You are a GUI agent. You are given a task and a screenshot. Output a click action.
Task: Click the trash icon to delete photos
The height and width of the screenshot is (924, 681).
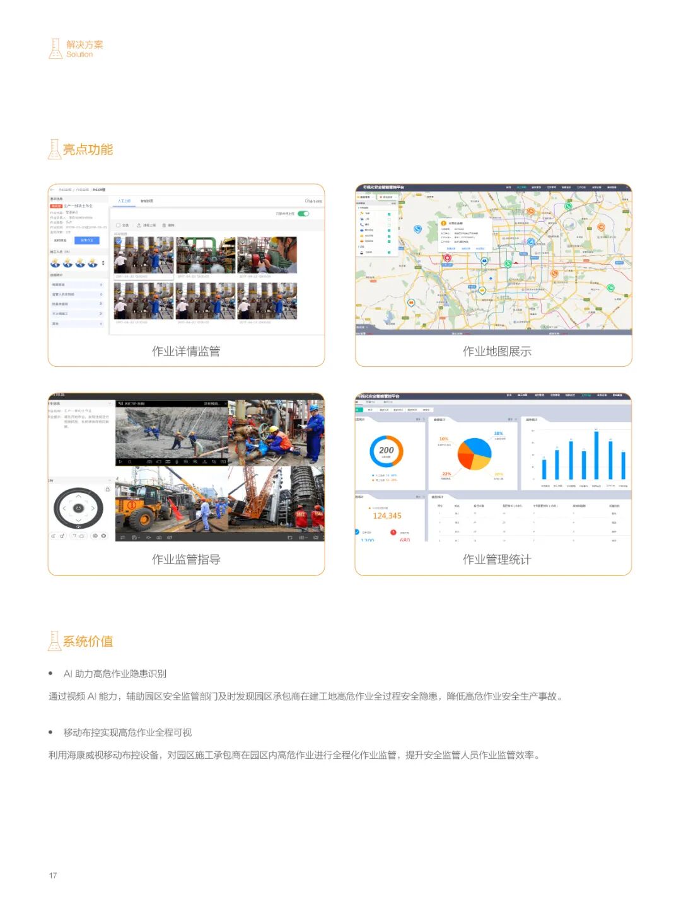(x=164, y=225)
